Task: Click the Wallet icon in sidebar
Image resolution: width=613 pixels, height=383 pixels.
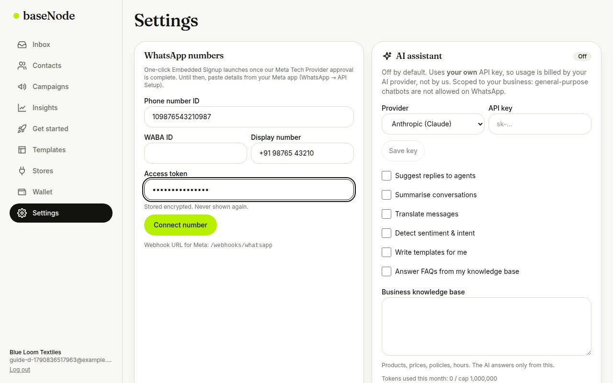Action: point(22,192)
